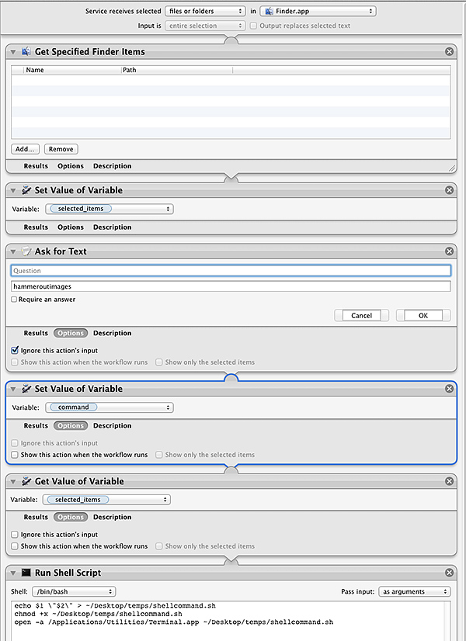466x641 pixels.
Task: Click the Get Value of Variable action icon
Action: [26, 481]
